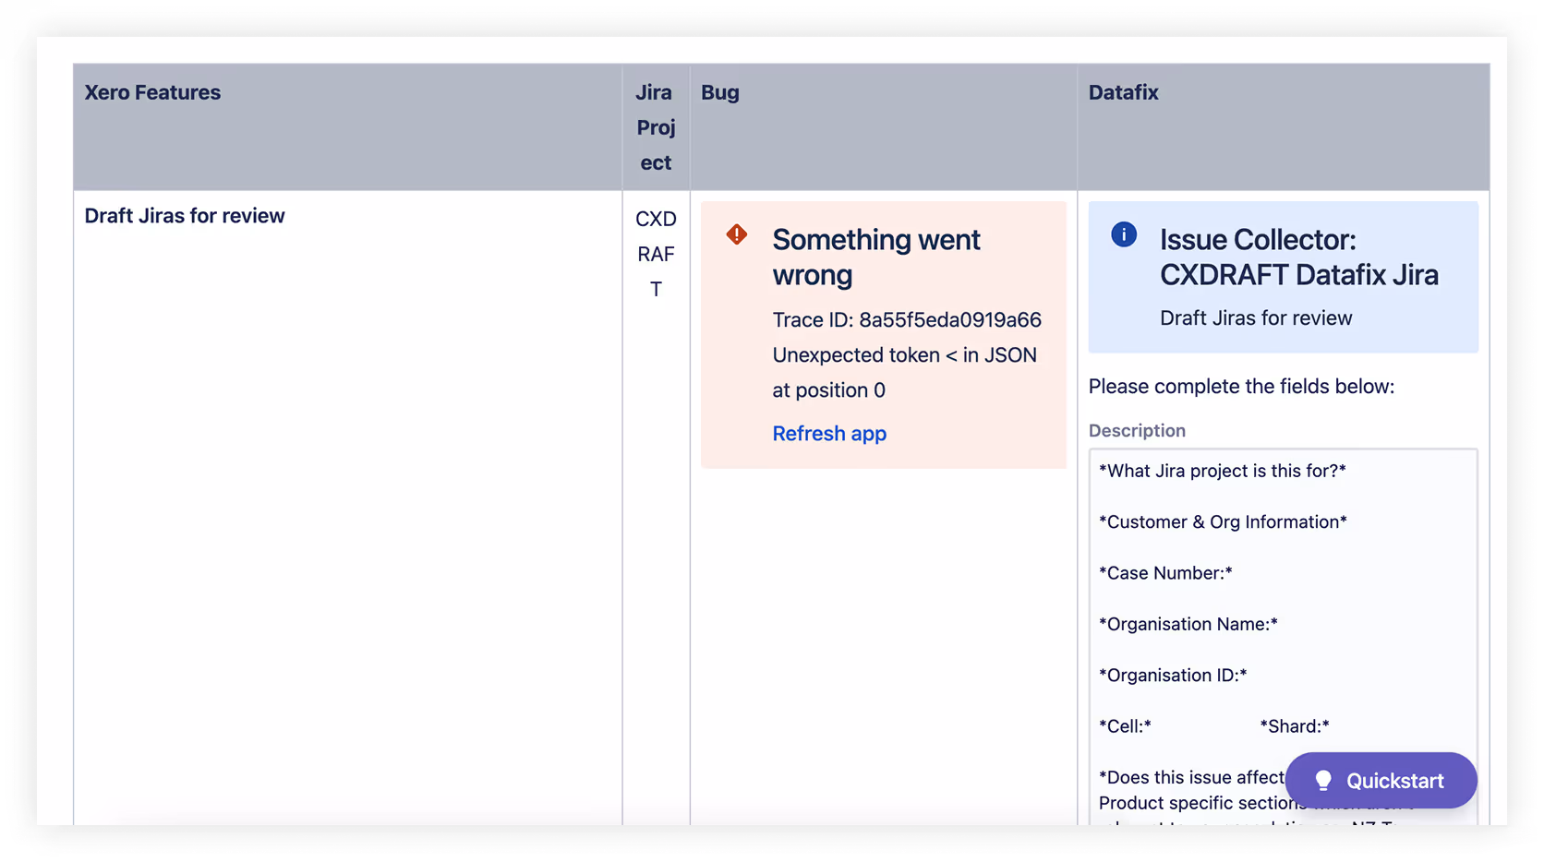The height and width of the screenshot is (862, 1544).
Task: Click the Something went wrong heading
Action: tap(876, 257)
